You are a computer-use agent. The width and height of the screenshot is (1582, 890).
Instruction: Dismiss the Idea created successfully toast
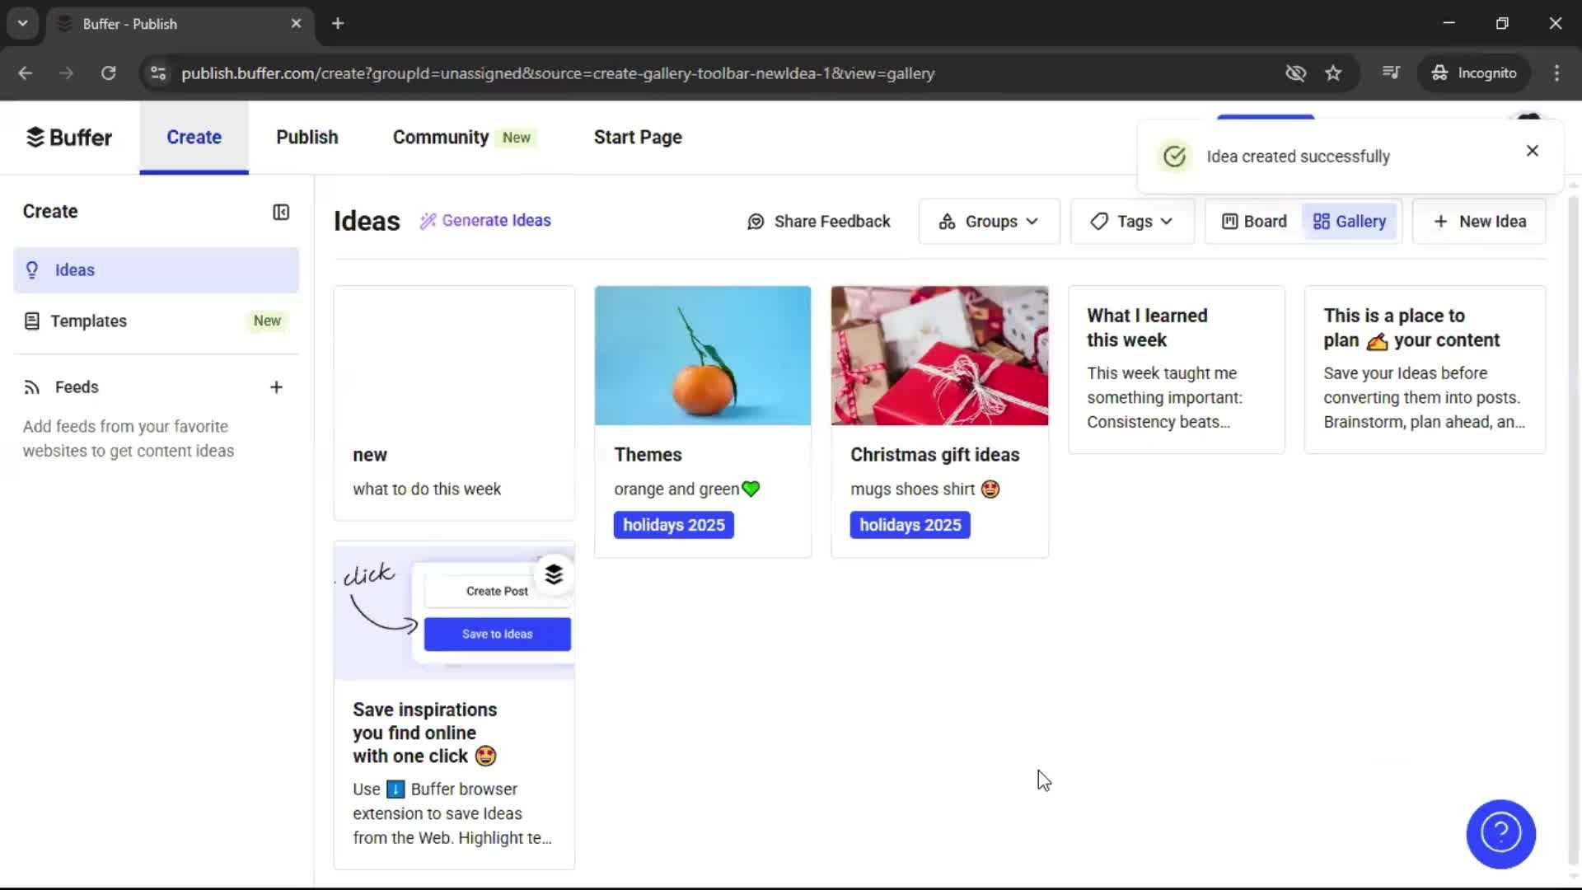pos(1532,151)
